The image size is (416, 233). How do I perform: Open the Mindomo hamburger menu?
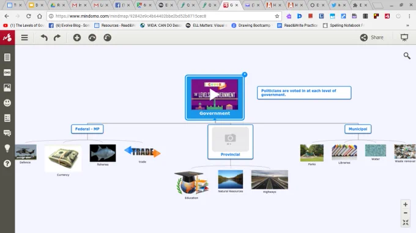(x=24, y=38)
